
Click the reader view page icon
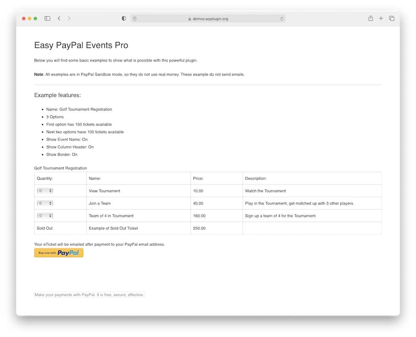135,19
